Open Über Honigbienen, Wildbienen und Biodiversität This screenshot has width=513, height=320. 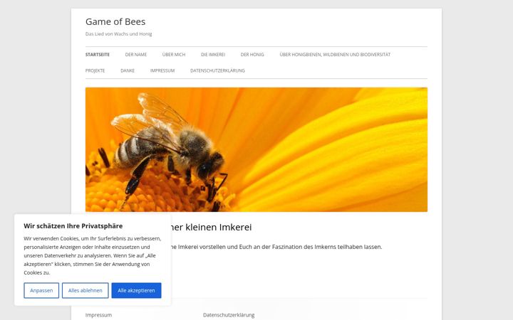(335, 55)
